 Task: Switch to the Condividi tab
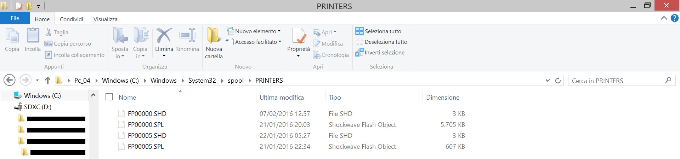[x=72, y=19]
